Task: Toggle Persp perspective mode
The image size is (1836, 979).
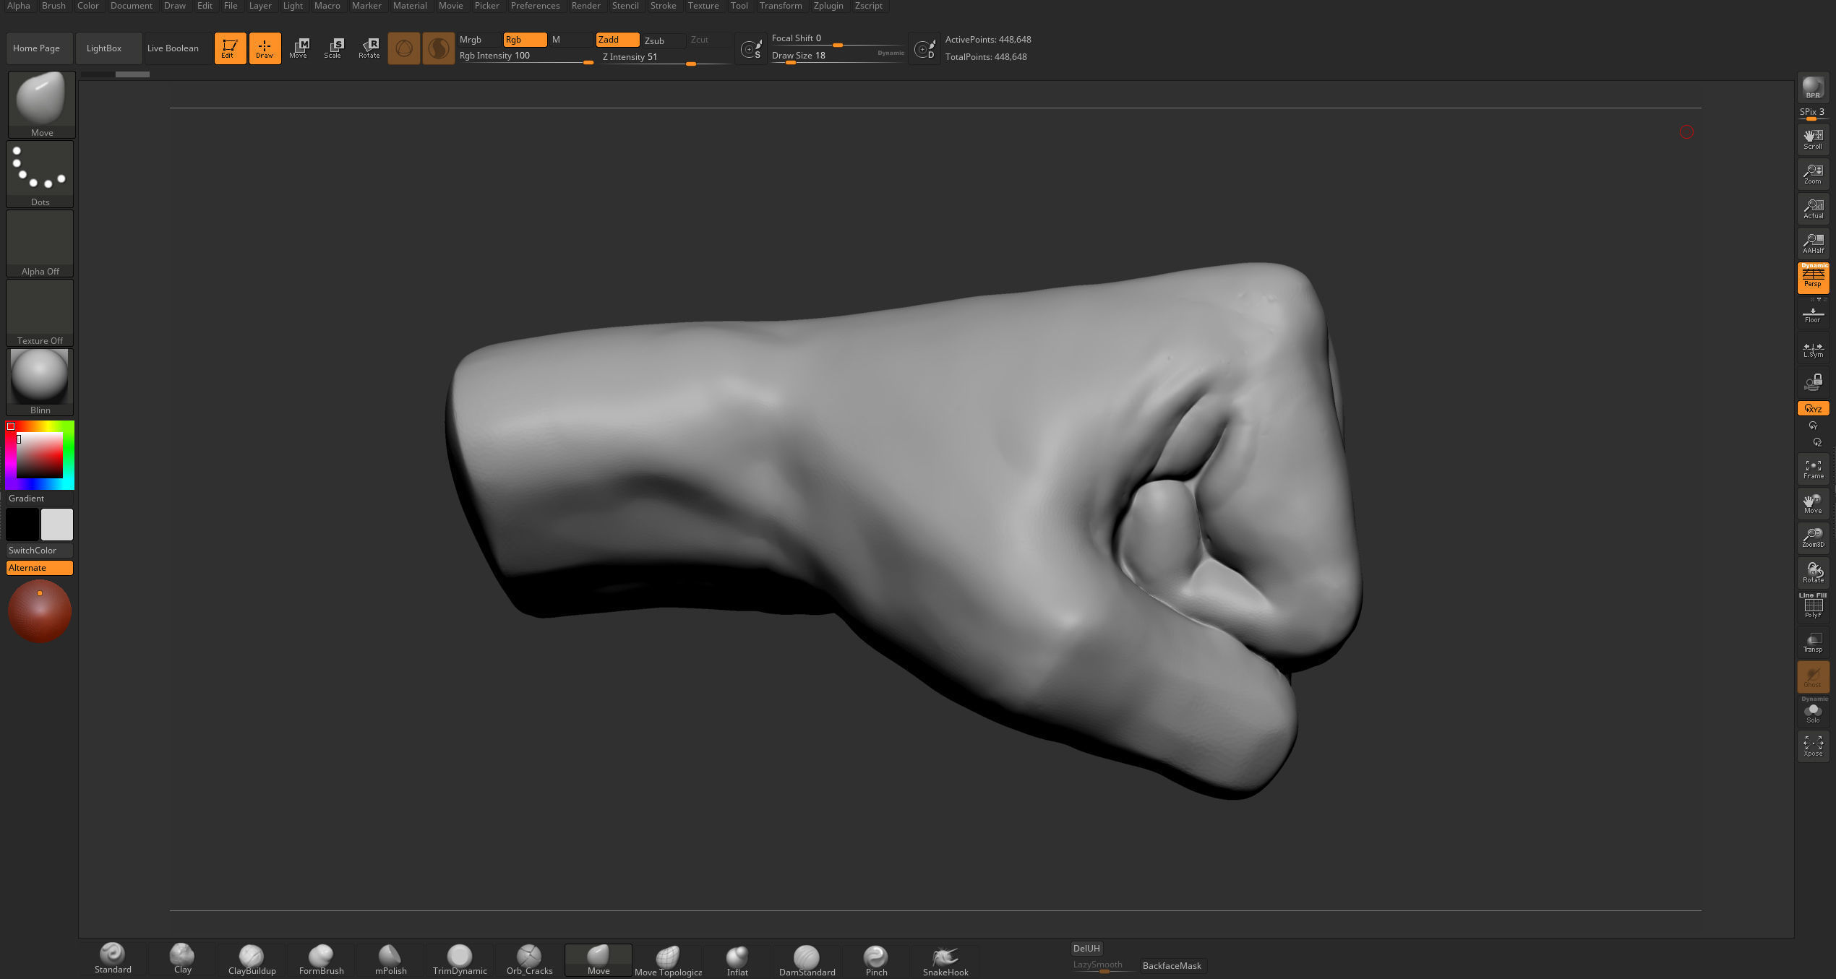Action: pyautogui.click(x=1813, y=277)
